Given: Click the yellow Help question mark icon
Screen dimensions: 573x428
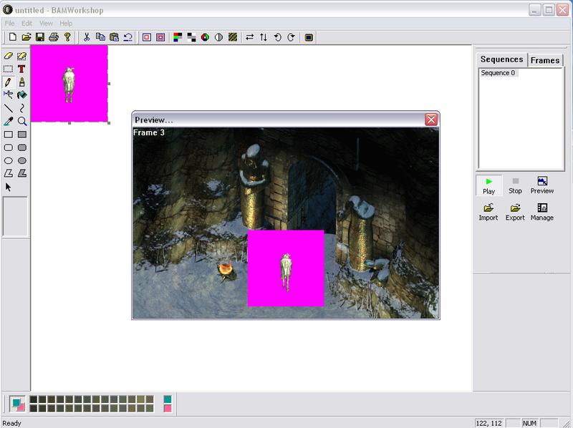Looking at the screenshot, I should pos(67,37).
